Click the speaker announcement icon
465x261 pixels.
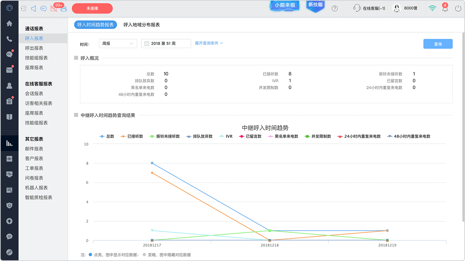coord(34,9)
